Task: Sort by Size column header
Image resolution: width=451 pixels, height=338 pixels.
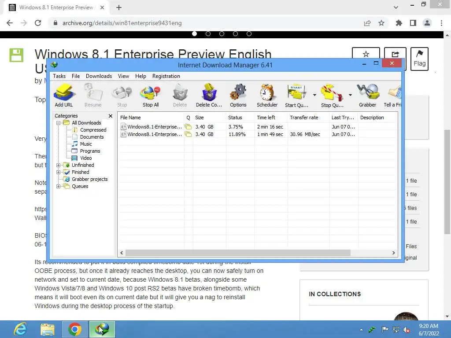Action: pos(209,118)
